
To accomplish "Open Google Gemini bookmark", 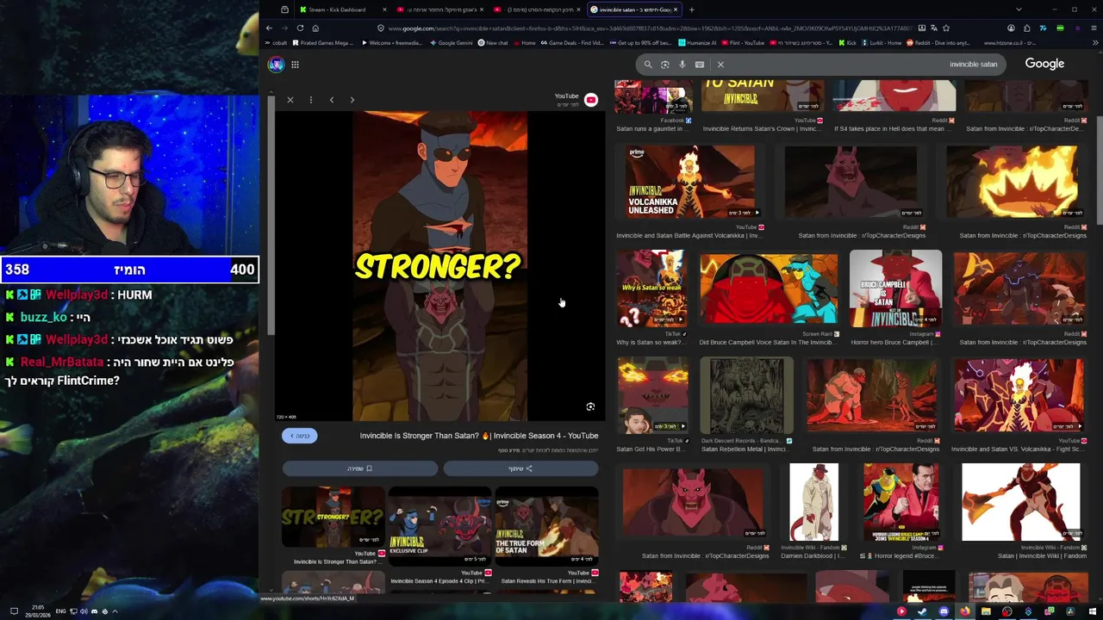I will (x=451, y=43).
